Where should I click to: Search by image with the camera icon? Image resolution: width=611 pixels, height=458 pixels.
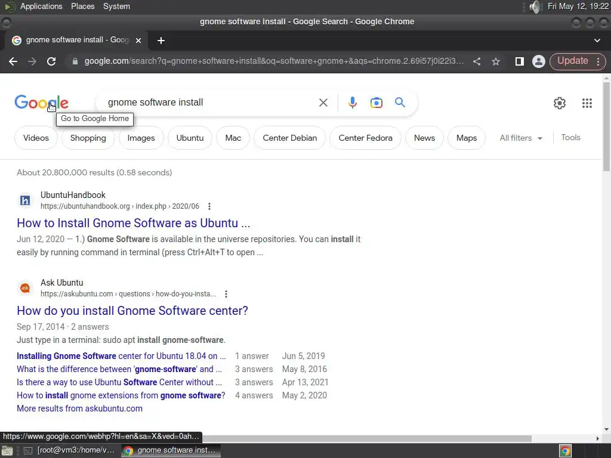coord(376,103)
